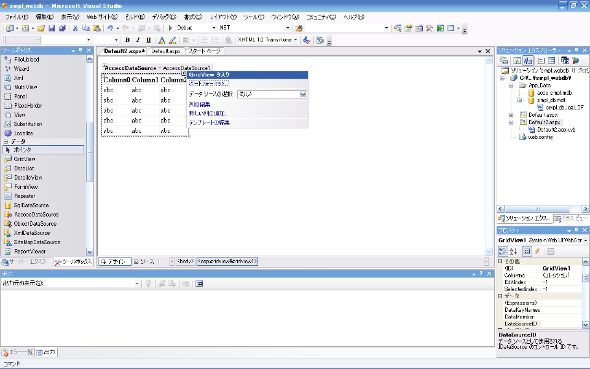
Task: Click the DataSourceID property value field
Action: (561, 324)
